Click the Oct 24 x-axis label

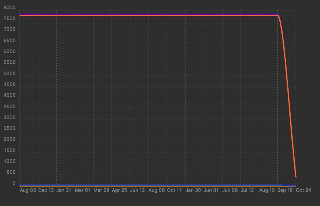coord(303,190)
